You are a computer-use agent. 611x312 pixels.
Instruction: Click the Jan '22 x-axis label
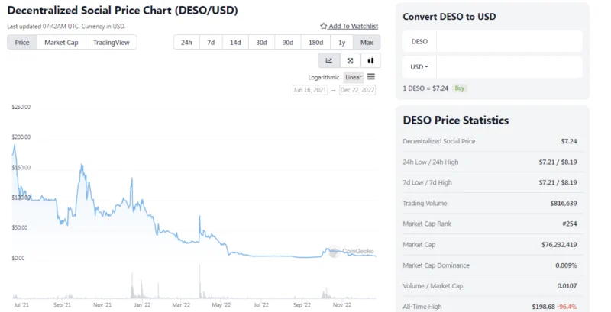142,305
